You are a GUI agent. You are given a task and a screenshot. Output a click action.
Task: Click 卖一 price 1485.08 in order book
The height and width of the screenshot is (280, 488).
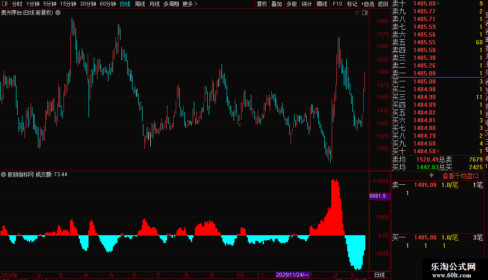click(x=424, y=73)
